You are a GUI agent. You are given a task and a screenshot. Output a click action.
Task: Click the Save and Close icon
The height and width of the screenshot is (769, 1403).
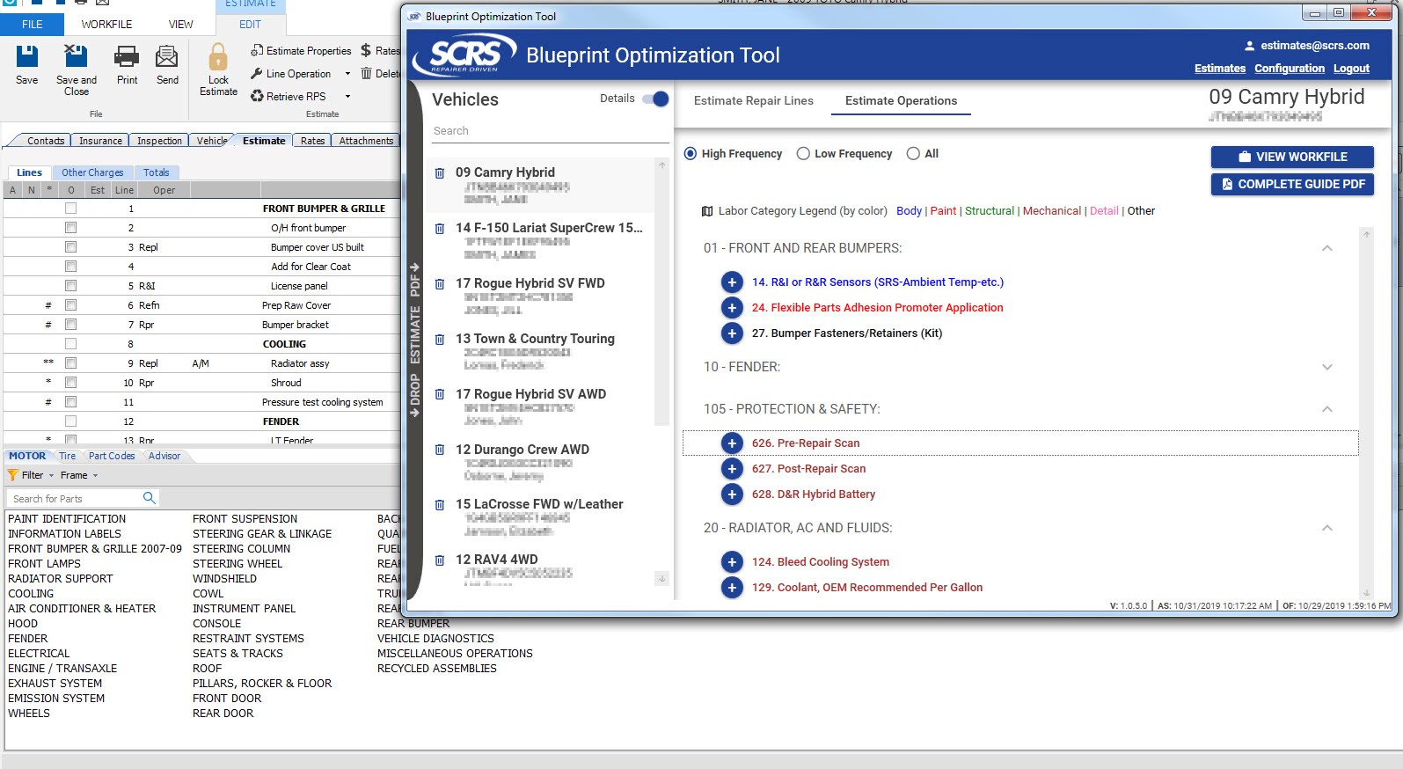pyautogui.click(x=76, y=57)
